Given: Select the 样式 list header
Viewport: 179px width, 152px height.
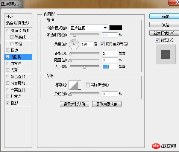Looking at the screenshot, I should [18, 17].
